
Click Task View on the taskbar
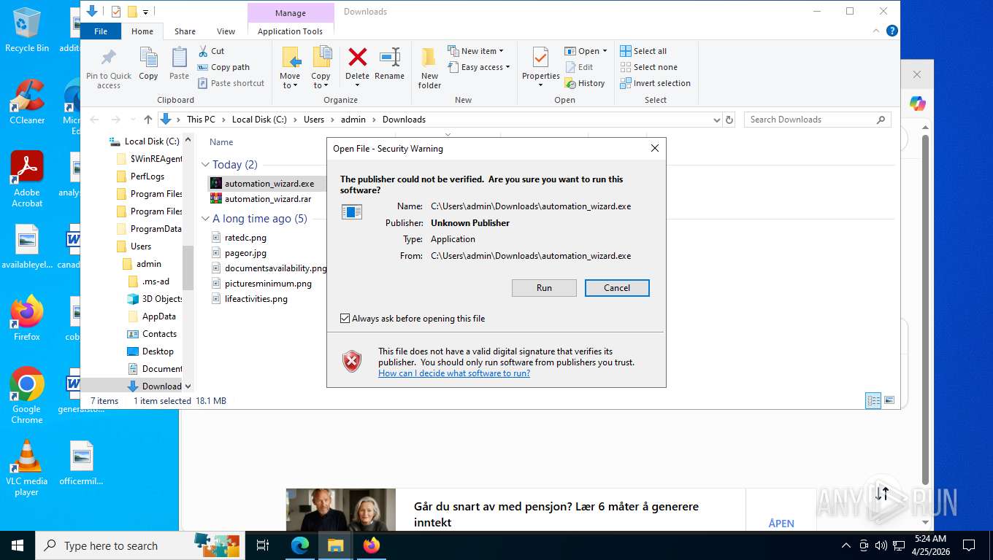pyautogui.click(x=263, y=545)
